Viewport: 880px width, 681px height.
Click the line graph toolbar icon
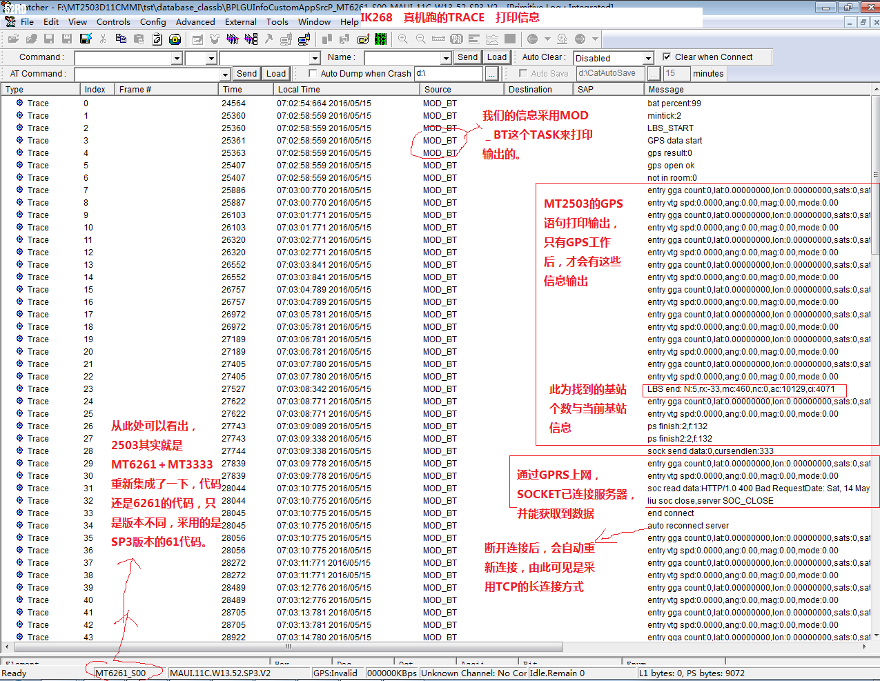(492, 39)
